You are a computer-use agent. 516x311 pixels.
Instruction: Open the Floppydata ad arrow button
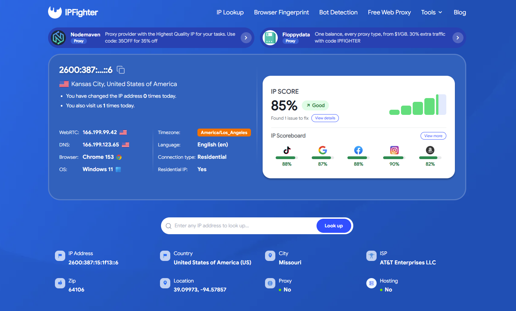click(x=458, y=38)
